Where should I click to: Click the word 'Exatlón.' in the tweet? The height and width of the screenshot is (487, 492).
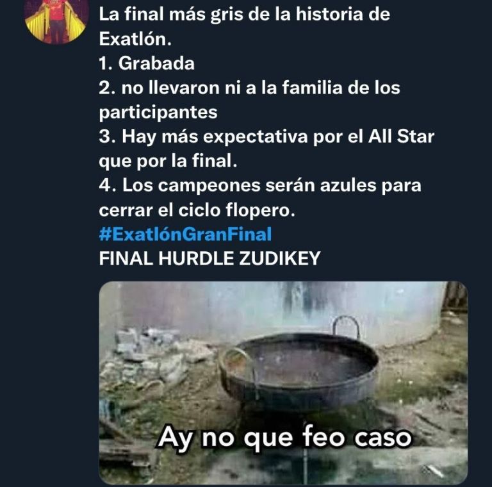point(135,39)
